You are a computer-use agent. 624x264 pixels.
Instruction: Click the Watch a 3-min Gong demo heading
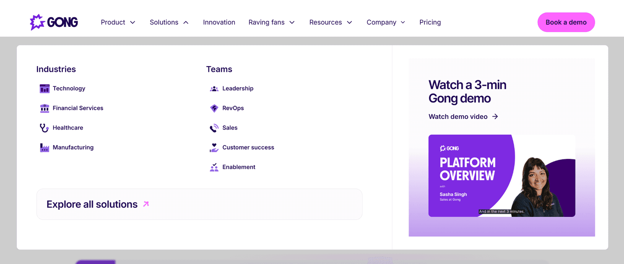click(468, 91)
